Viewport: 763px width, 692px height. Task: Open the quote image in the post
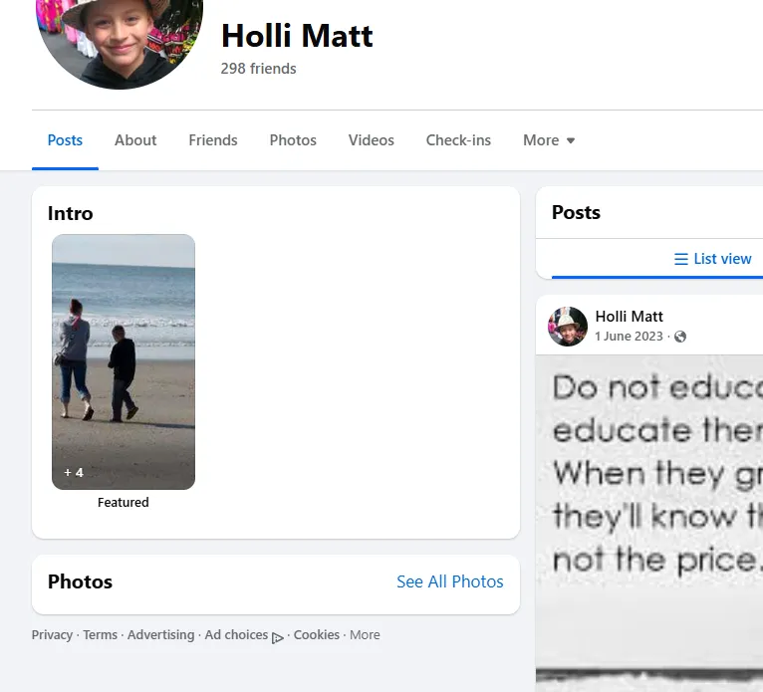click(x=649, y=523)
